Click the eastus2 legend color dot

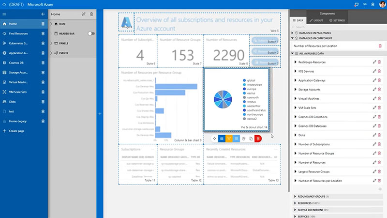(x=244, y=119)
